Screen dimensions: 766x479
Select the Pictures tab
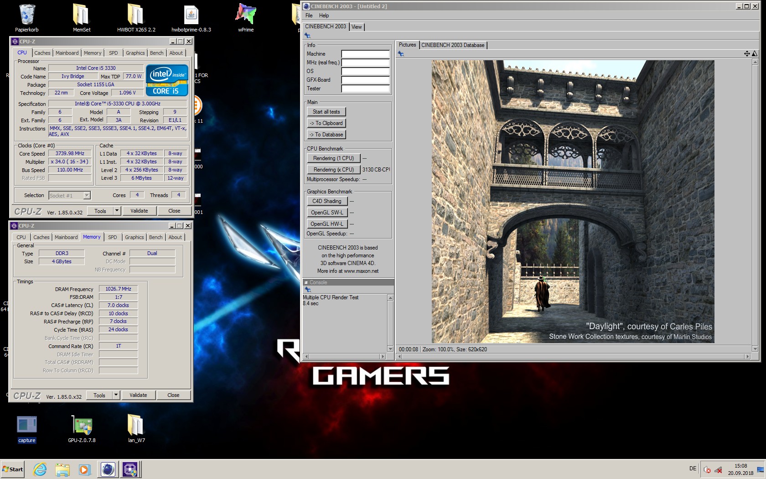pyautogui.click(x=407, y=45)
